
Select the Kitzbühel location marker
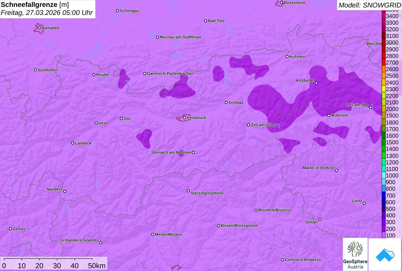pyautogui.click(x=316, y=83)
